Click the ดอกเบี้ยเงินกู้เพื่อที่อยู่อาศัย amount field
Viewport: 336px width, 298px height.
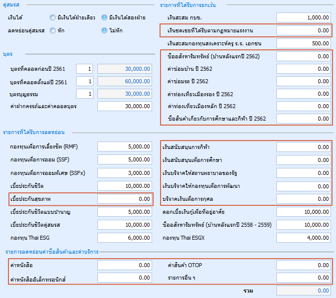pyautogui.click(x=304, y=212)
